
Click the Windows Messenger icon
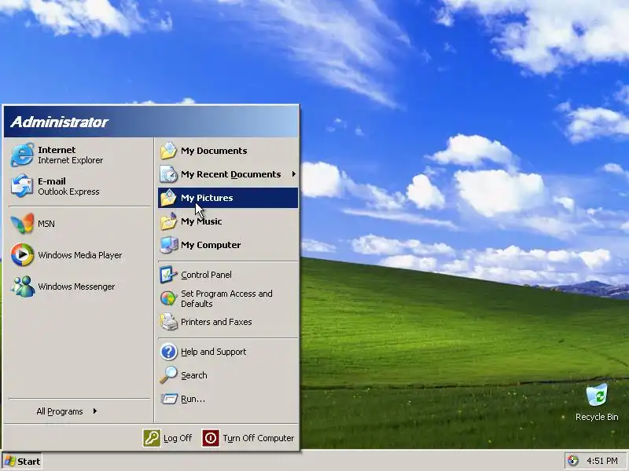pyautogui.click(x=22, y=287)
